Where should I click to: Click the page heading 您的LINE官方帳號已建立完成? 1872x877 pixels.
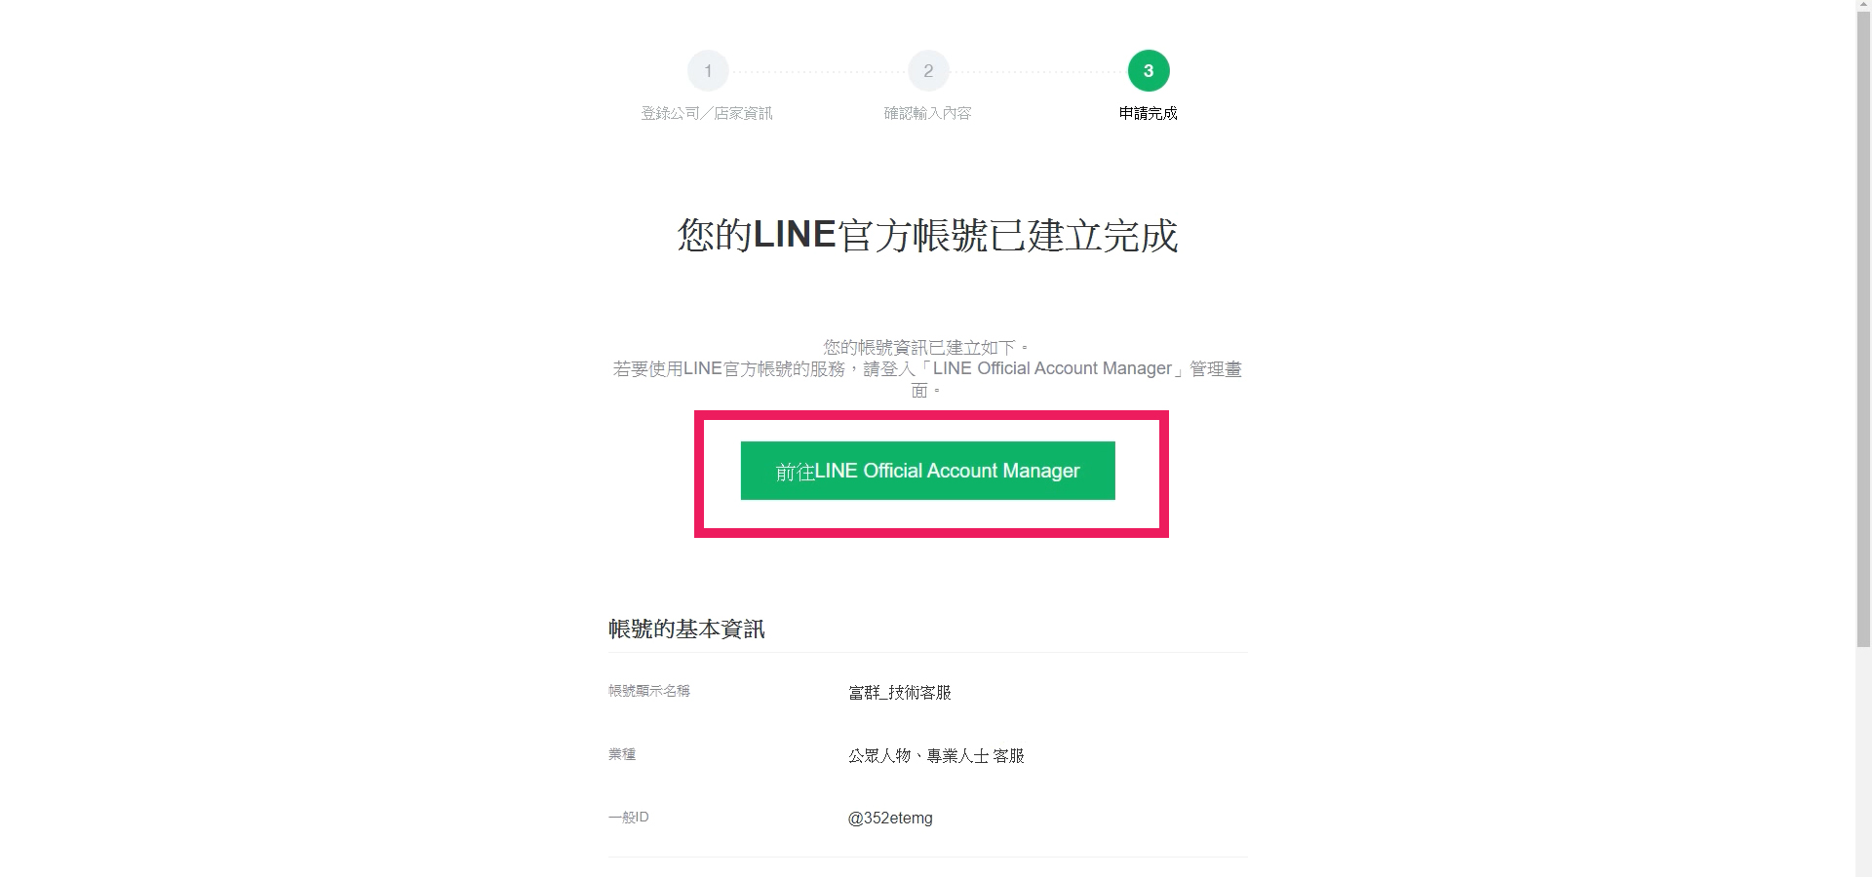pyautogui.click(x=928, y=236)
